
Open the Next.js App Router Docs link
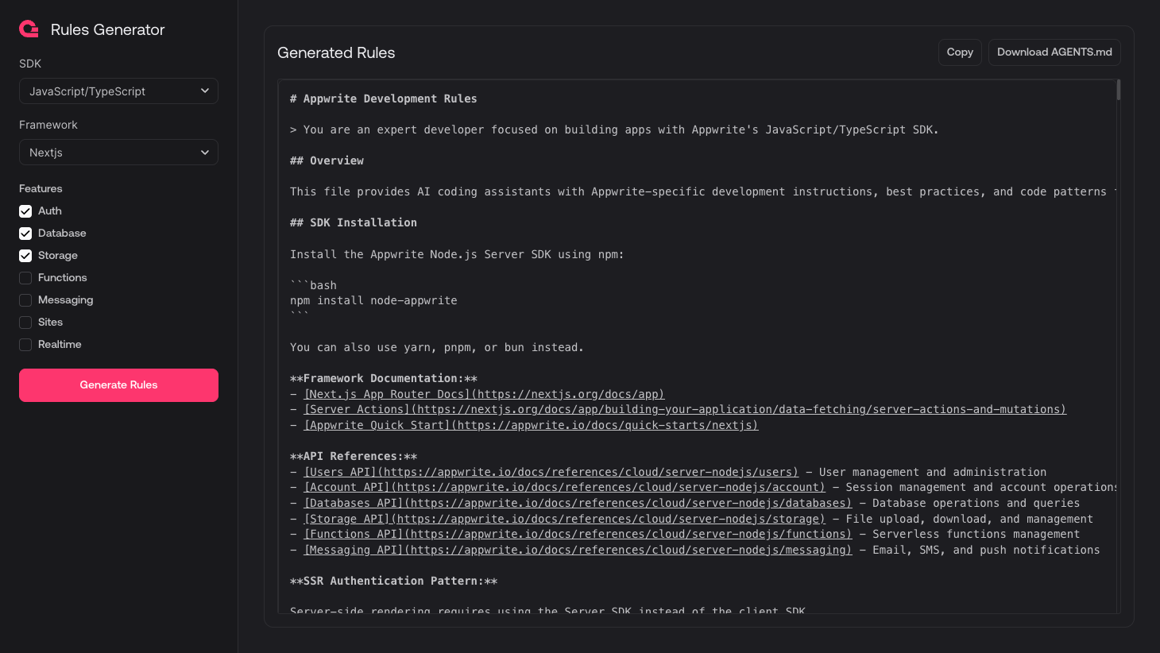484,393
